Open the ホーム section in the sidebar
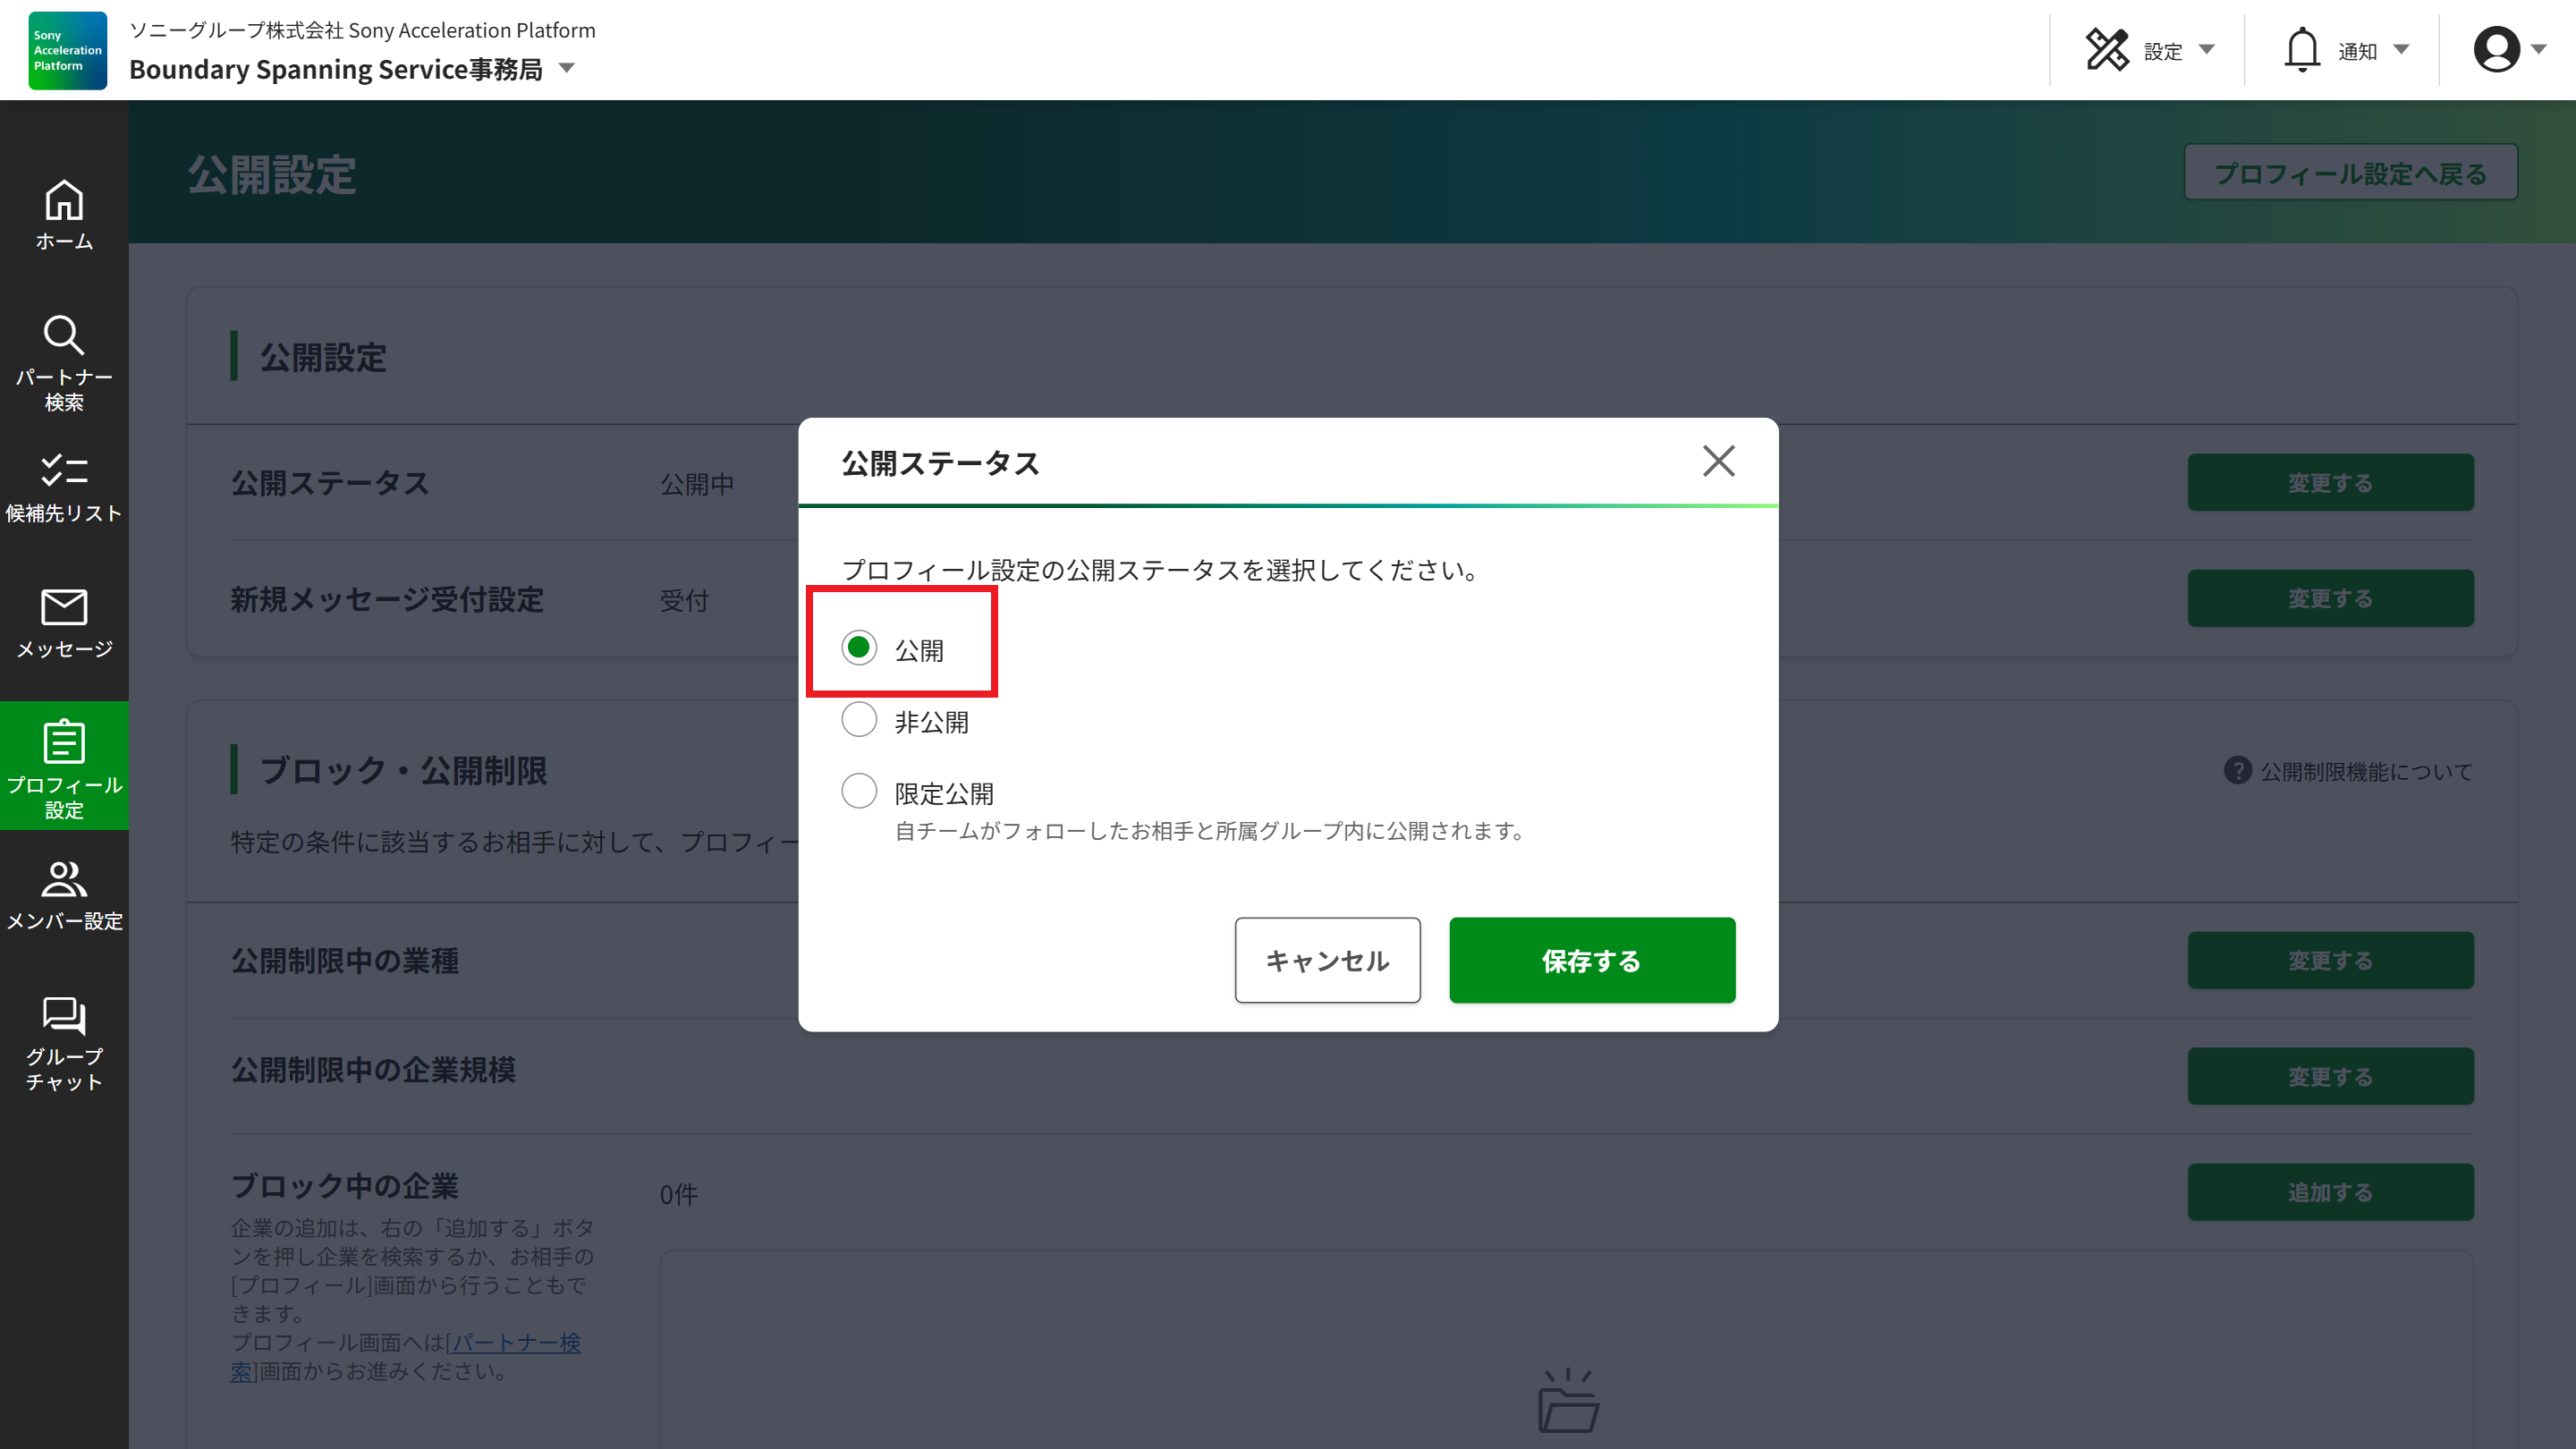Screen dimensions: 2576x1449 click(64, 213)
